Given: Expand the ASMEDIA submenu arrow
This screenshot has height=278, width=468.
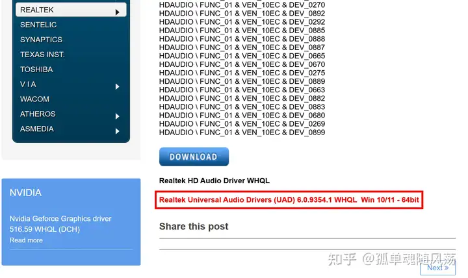Looking at the screenshot, I should [x=117, y=131].
